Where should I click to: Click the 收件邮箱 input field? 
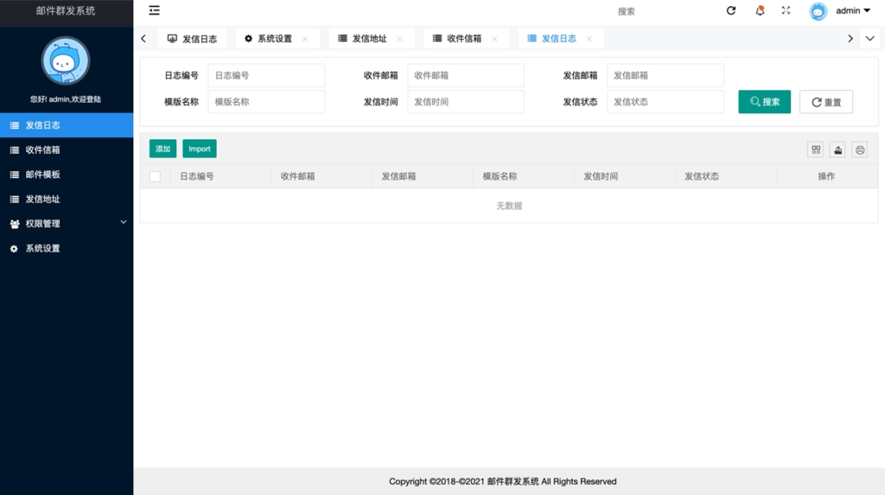(466, 75)
